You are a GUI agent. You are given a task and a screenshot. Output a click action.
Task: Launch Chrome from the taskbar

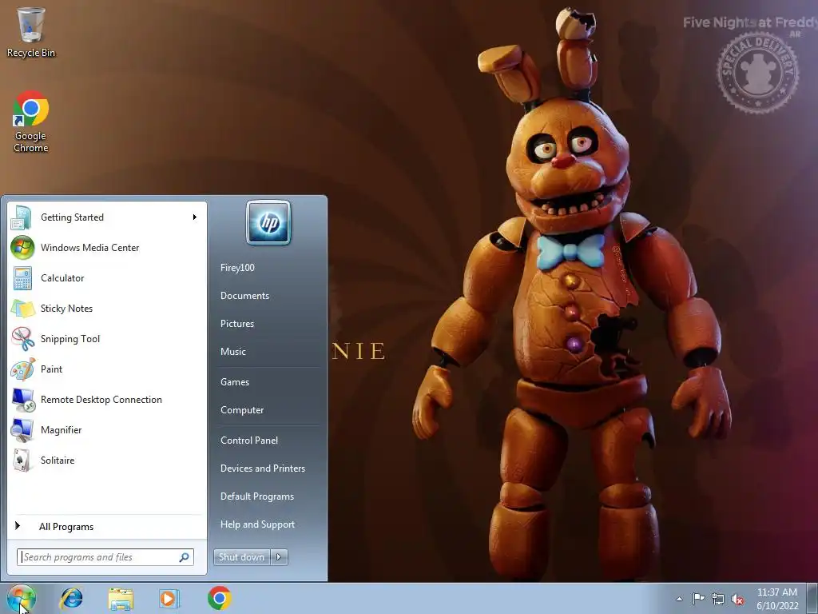(219, 598)
